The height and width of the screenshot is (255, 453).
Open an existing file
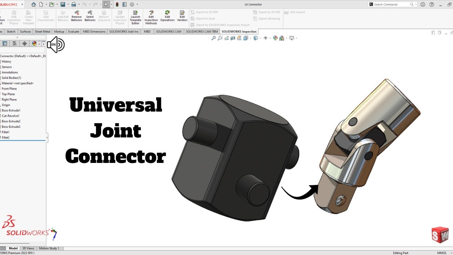point(52,5)
